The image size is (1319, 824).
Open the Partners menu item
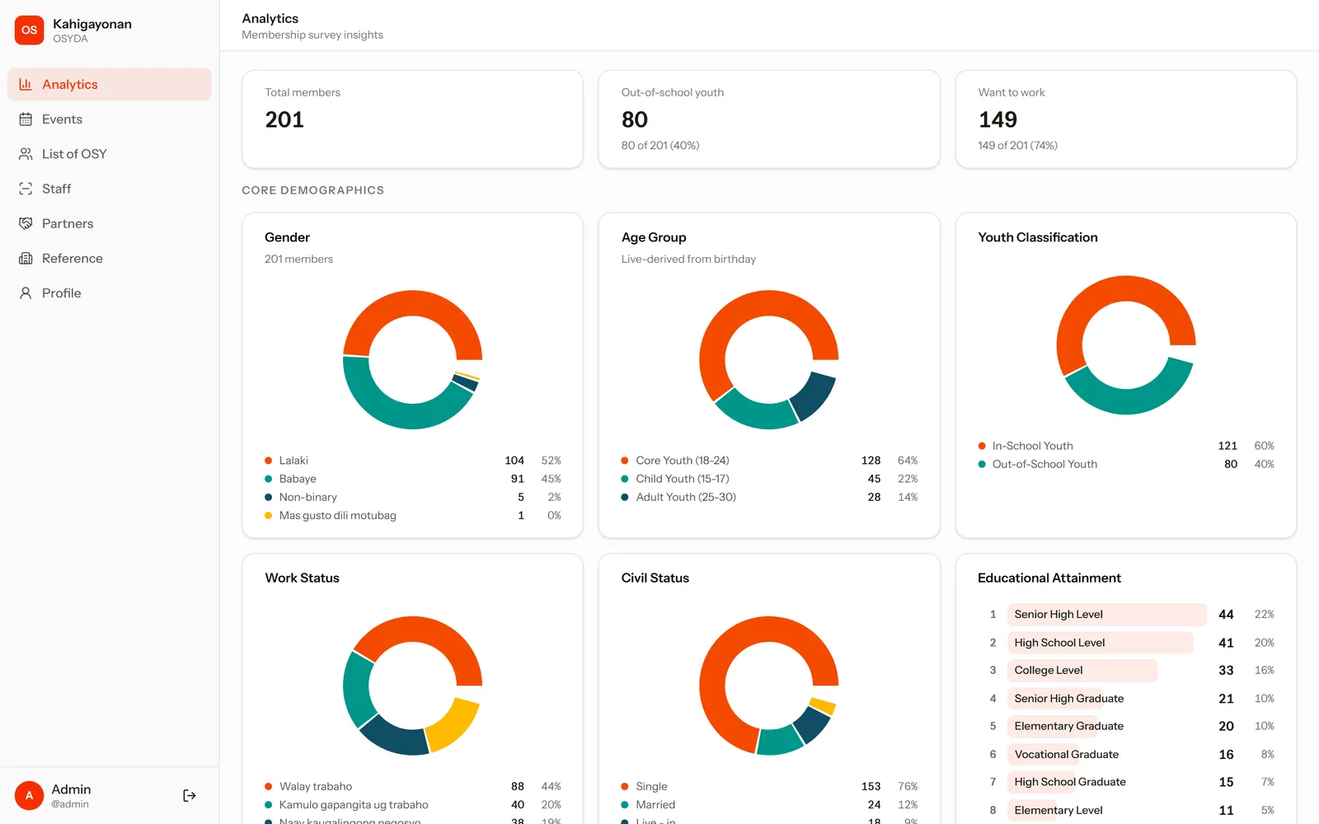(x=110, y=223)
